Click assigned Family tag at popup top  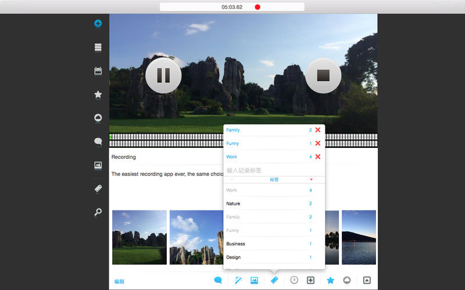pos(233,130)
